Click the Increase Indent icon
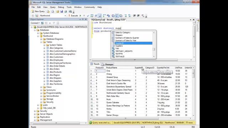The width and height of the screenshot is (228, 128). pyautogui.click(x=138, y=16)
